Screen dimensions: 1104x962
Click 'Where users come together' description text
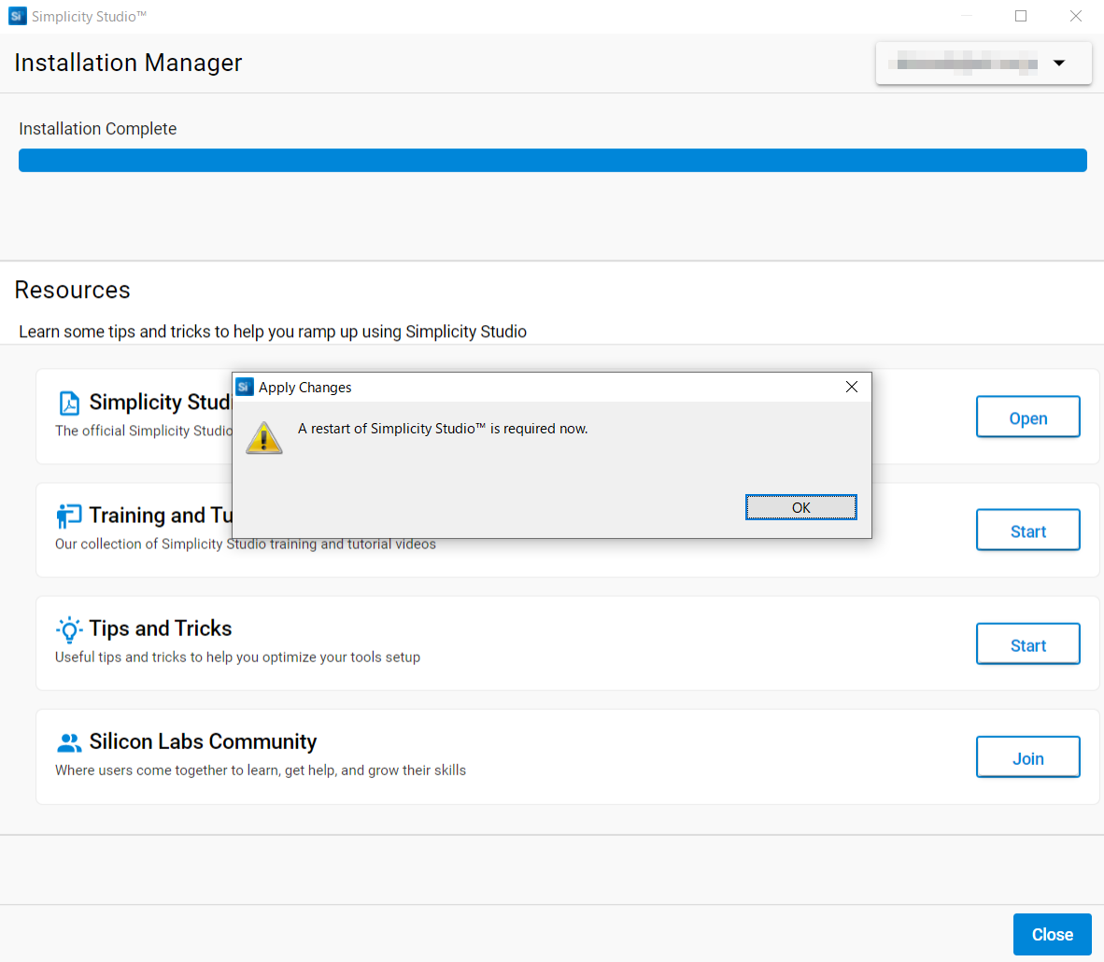coord(261,771)
